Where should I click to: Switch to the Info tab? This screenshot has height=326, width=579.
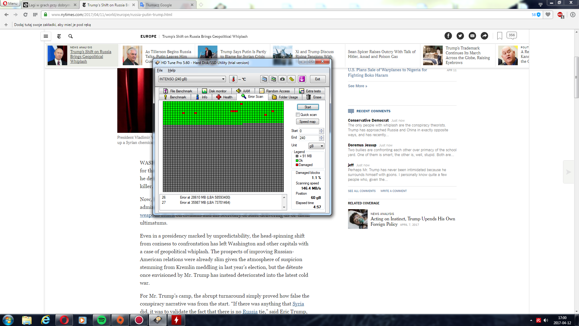pyautogui.click(x=201, y=97)
